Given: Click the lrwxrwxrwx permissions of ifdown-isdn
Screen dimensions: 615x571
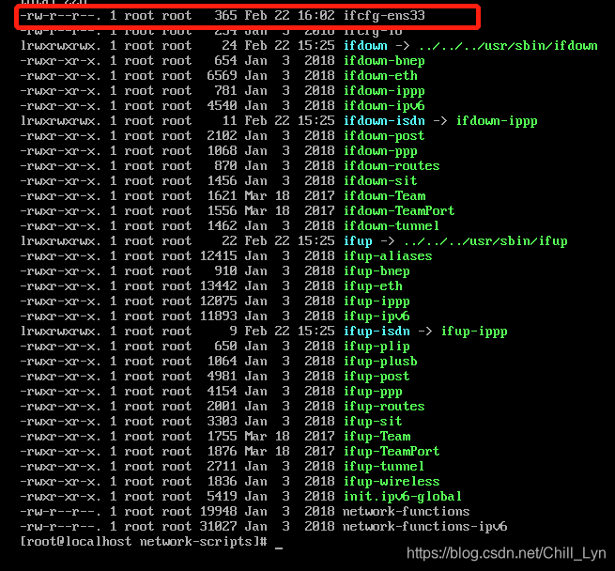Looking at the screenshot, I should [x=60, y=121].
